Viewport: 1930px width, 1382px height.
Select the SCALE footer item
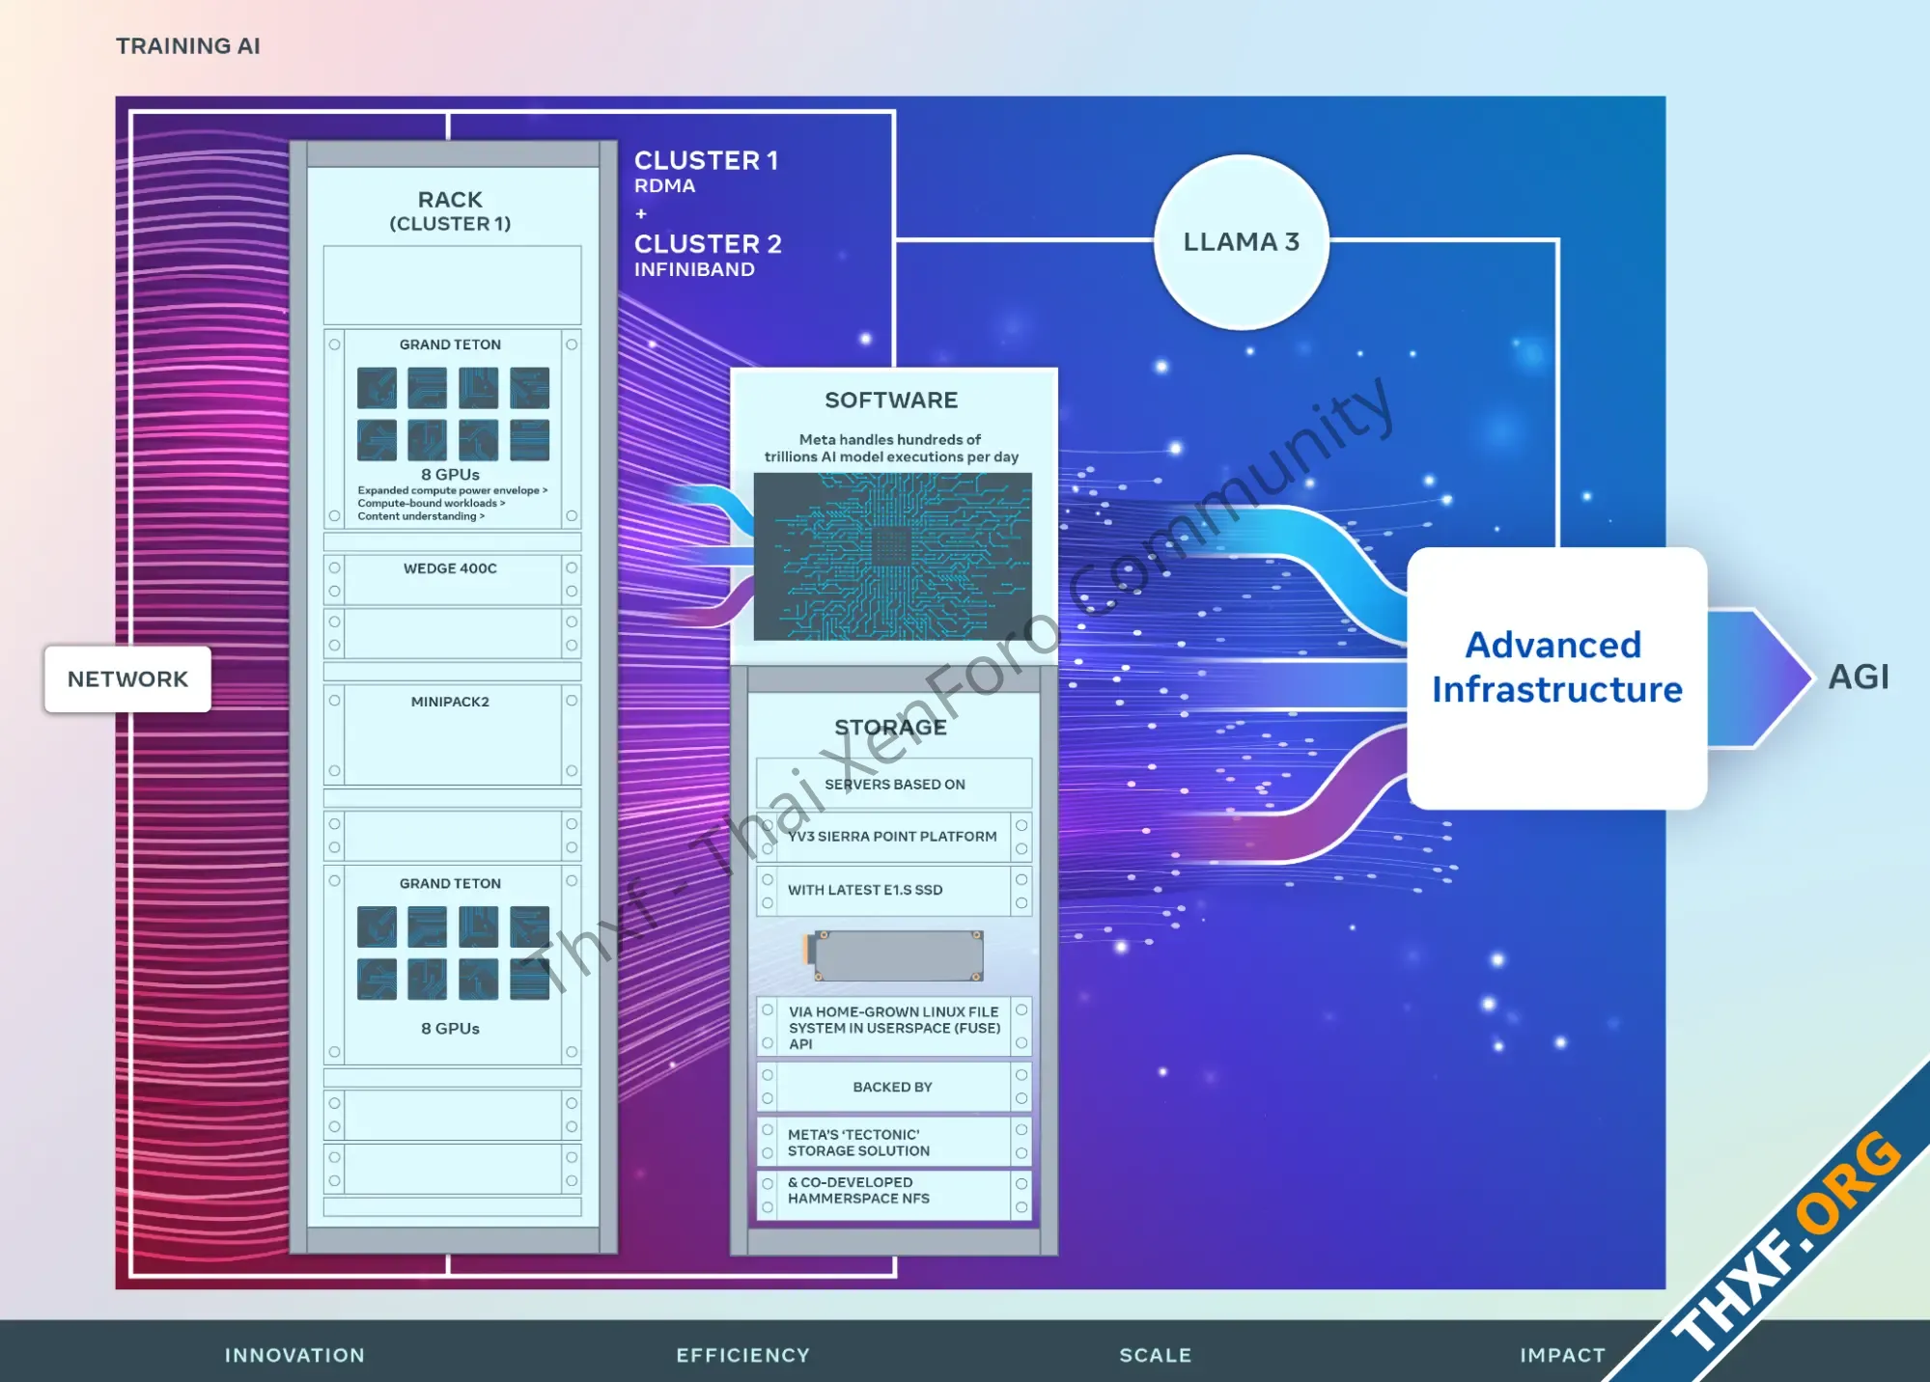(1155, 1355)
